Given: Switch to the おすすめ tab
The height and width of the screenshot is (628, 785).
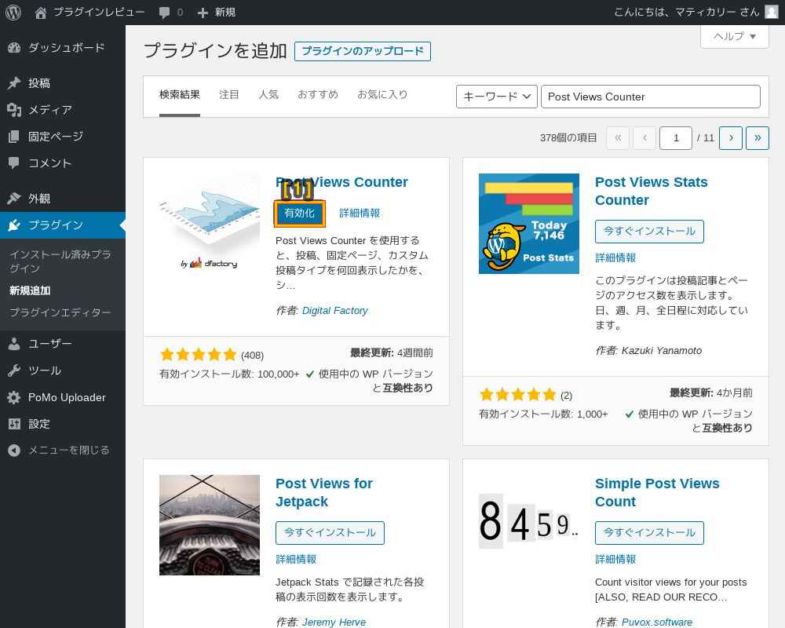Looking at the screenshot, I should [318, 95].
